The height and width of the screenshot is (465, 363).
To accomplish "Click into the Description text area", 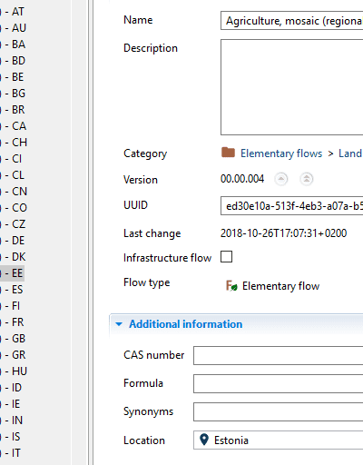I will (292, 87).
